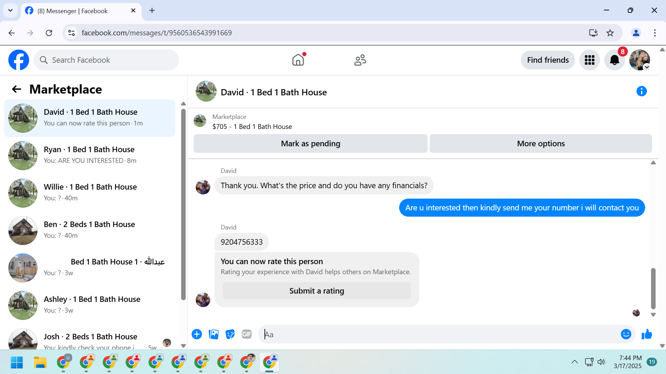Go to Facebook Home icon

coord(298,60)
